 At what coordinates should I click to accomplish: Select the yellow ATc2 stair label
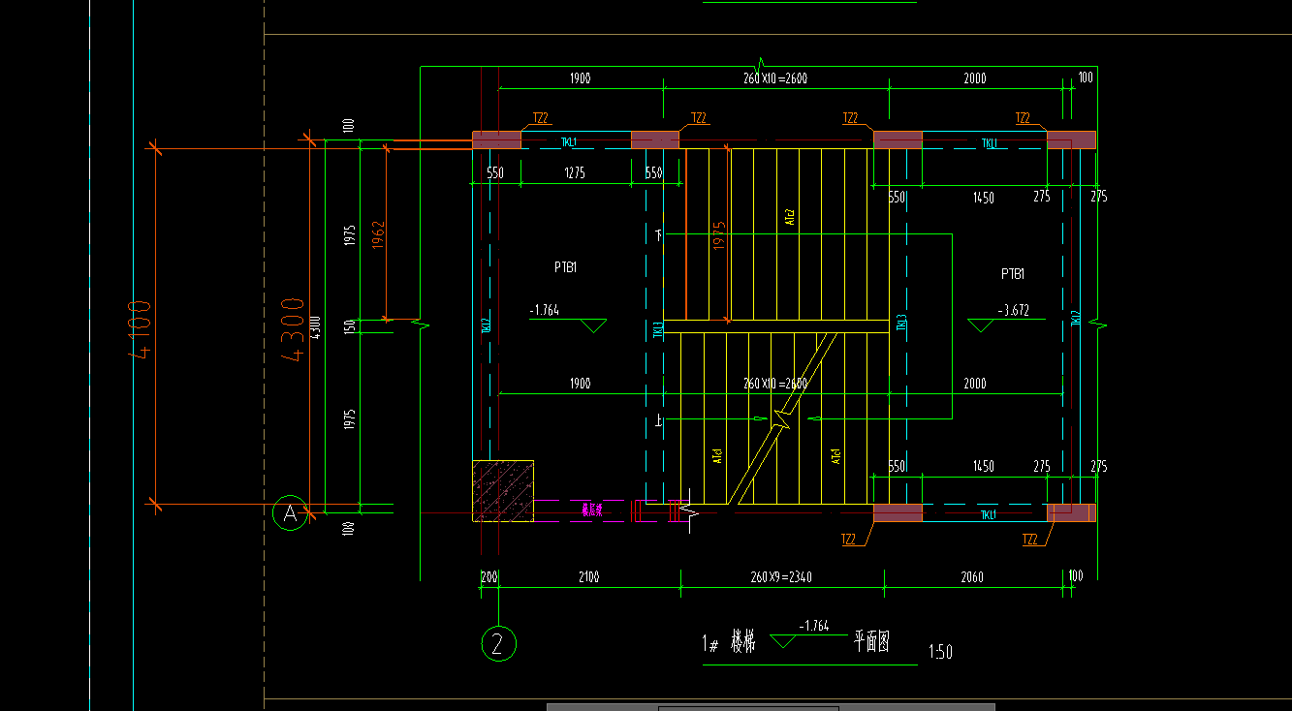790,217
